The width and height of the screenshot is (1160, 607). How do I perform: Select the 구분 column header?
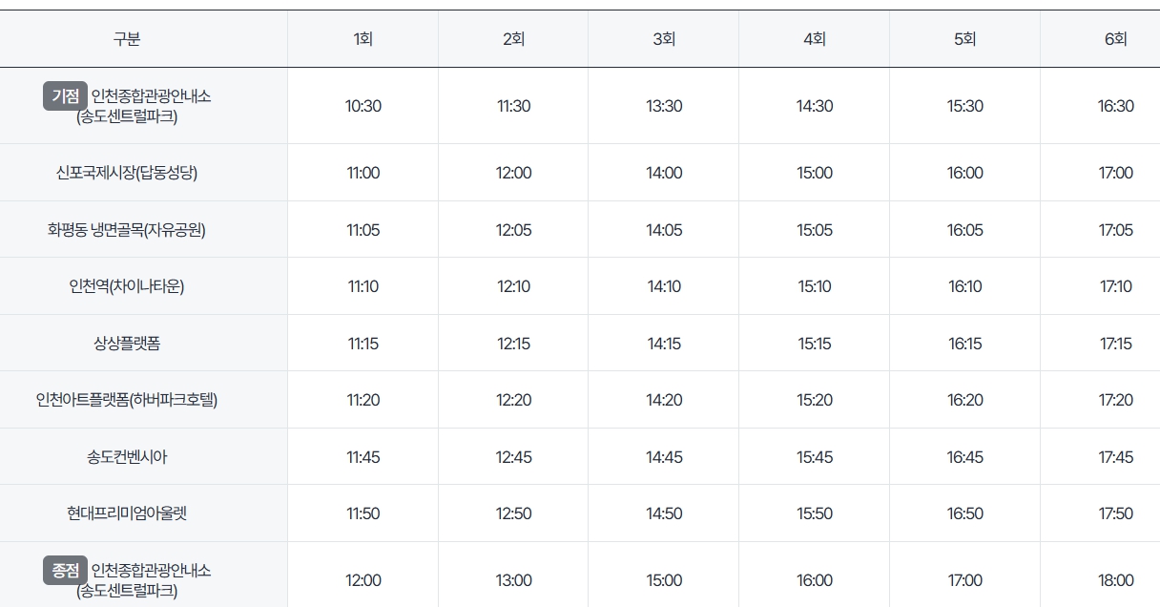(127, 39)
